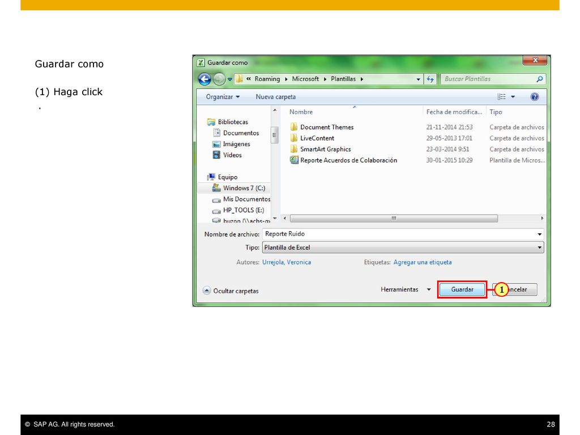The image size is (580, 435).
Task: Click the file list scroll left arrow
Action: [284, 218]
